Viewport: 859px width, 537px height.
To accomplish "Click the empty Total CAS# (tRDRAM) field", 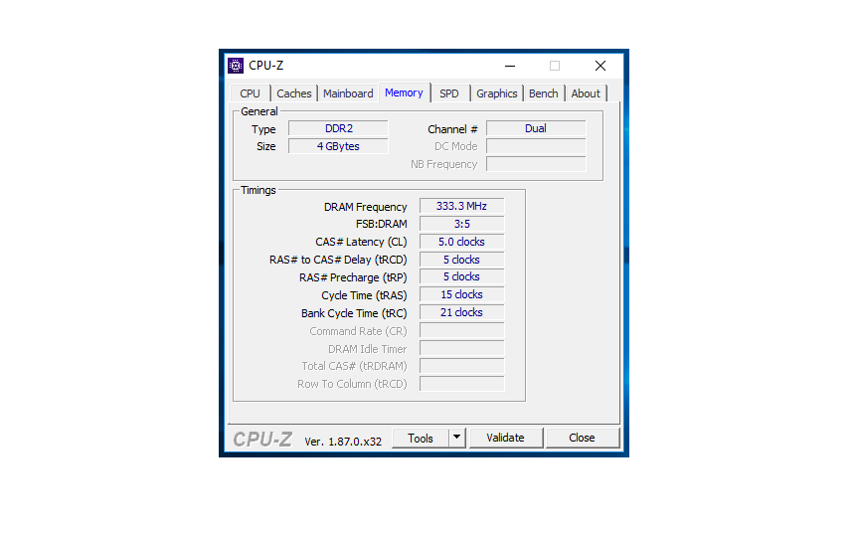I will coord(462,366).
